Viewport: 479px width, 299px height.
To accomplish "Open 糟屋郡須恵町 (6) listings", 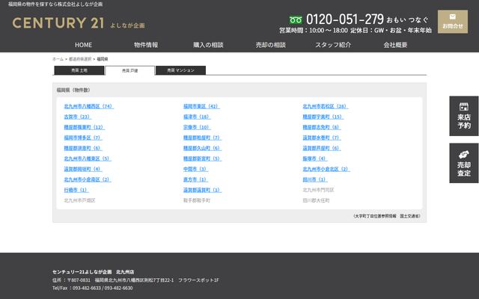I will tap(83, 148).
